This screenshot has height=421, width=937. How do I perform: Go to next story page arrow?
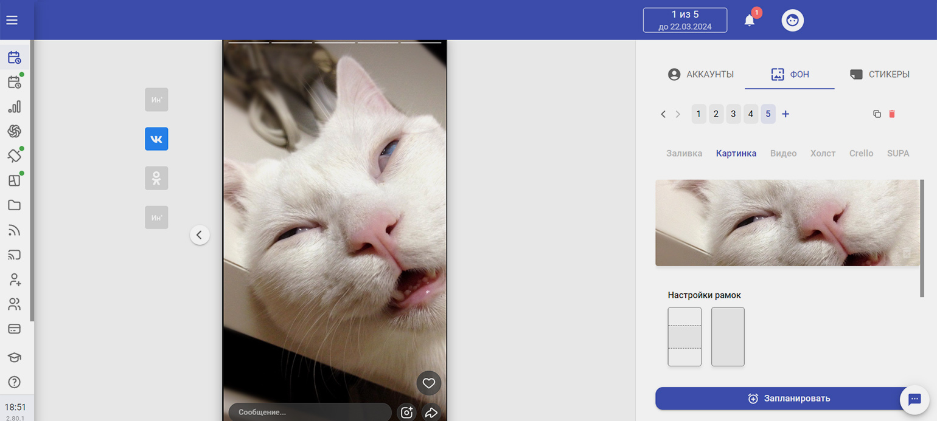click(678, 114)
